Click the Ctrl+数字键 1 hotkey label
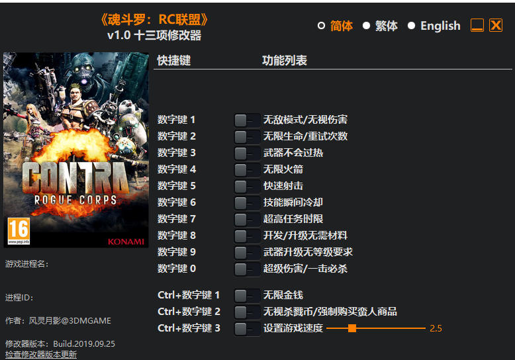The height and width of the screenshot is (360, 515). coord(189,295)
